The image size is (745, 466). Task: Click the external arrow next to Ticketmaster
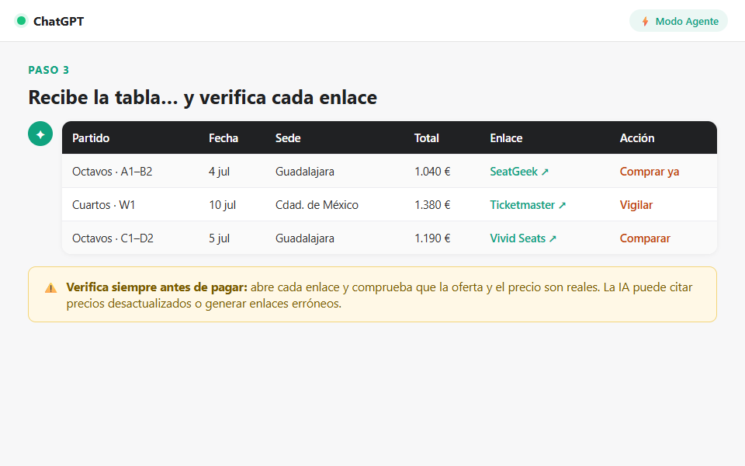point(562,205)
